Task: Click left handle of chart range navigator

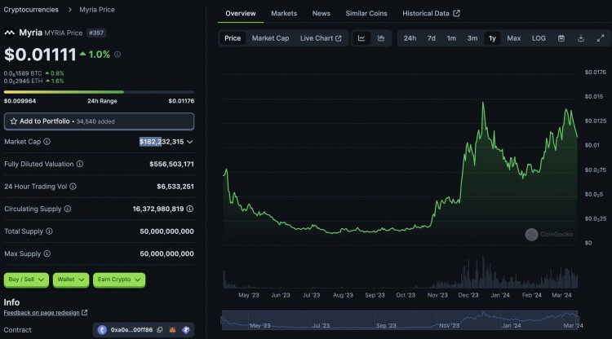Action: pyautogui.click(x=223, y=320)
